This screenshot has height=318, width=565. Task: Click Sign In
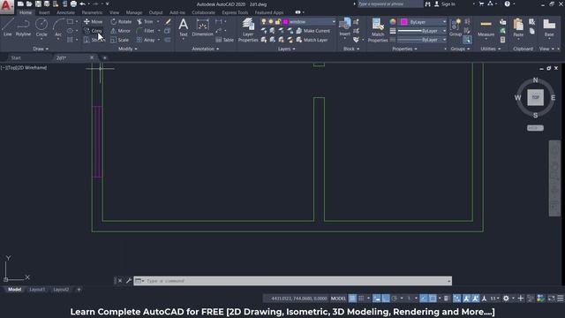coord(445,4)
